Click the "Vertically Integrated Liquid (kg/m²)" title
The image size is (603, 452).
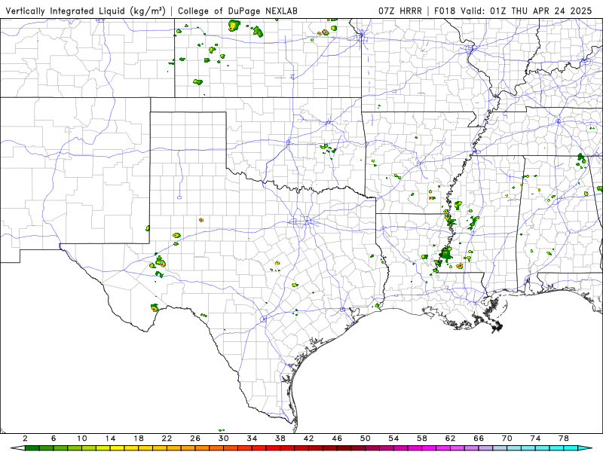[x=85, y=11]
